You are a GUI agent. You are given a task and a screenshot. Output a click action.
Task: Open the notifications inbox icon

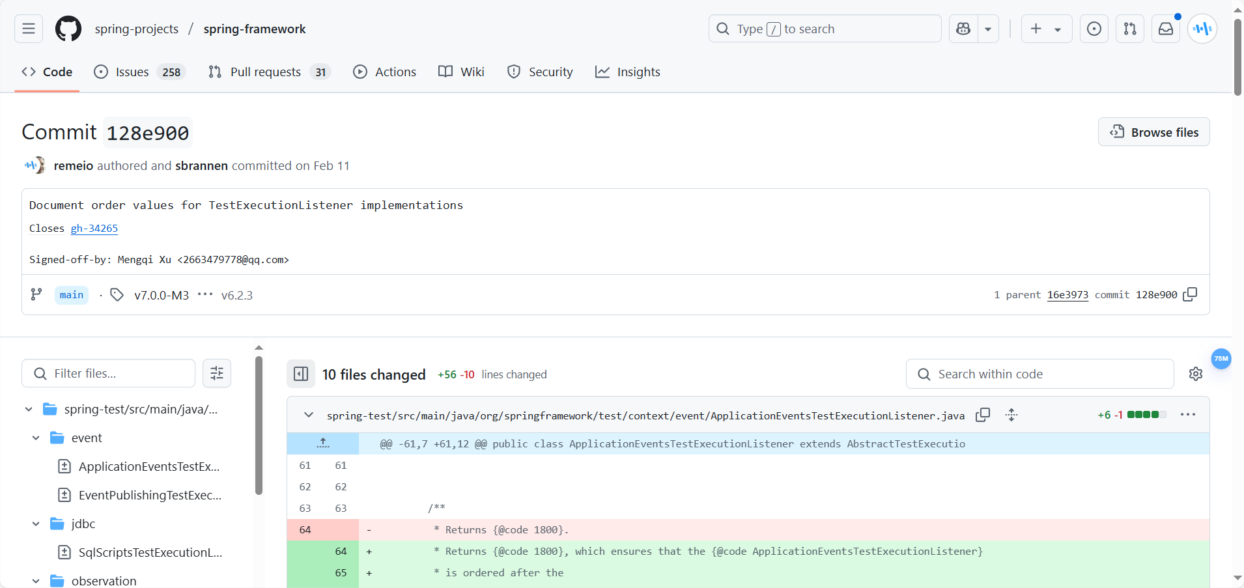[1165, 29]
